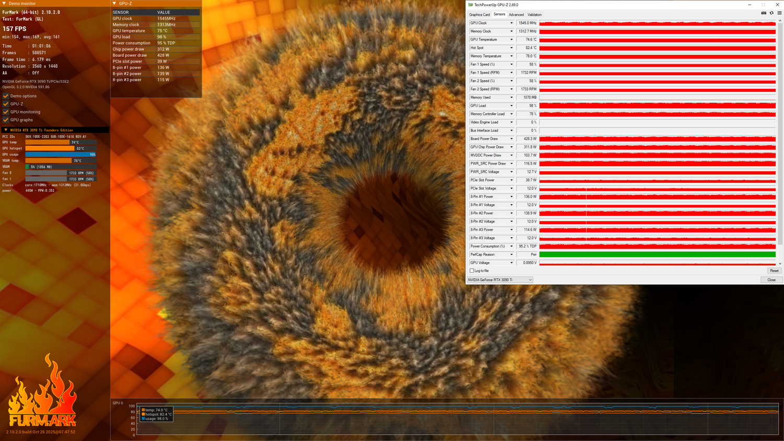784x441 pixels.
Task: Click the GPU-Z screenshot camera icon
Action: 764,13
